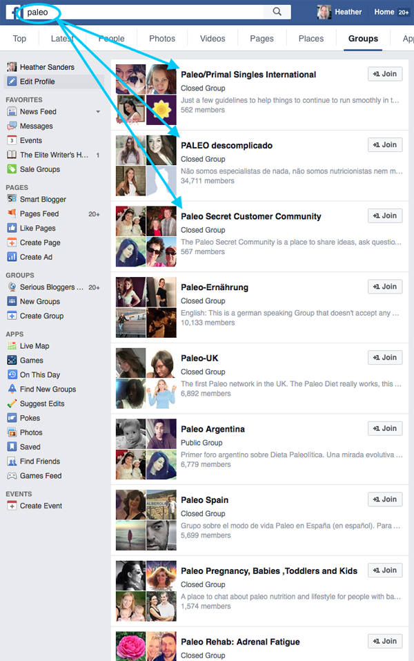Click the Events calendar icon
Image resolution: width=414 pixels, height=661 pixels.
12,140
